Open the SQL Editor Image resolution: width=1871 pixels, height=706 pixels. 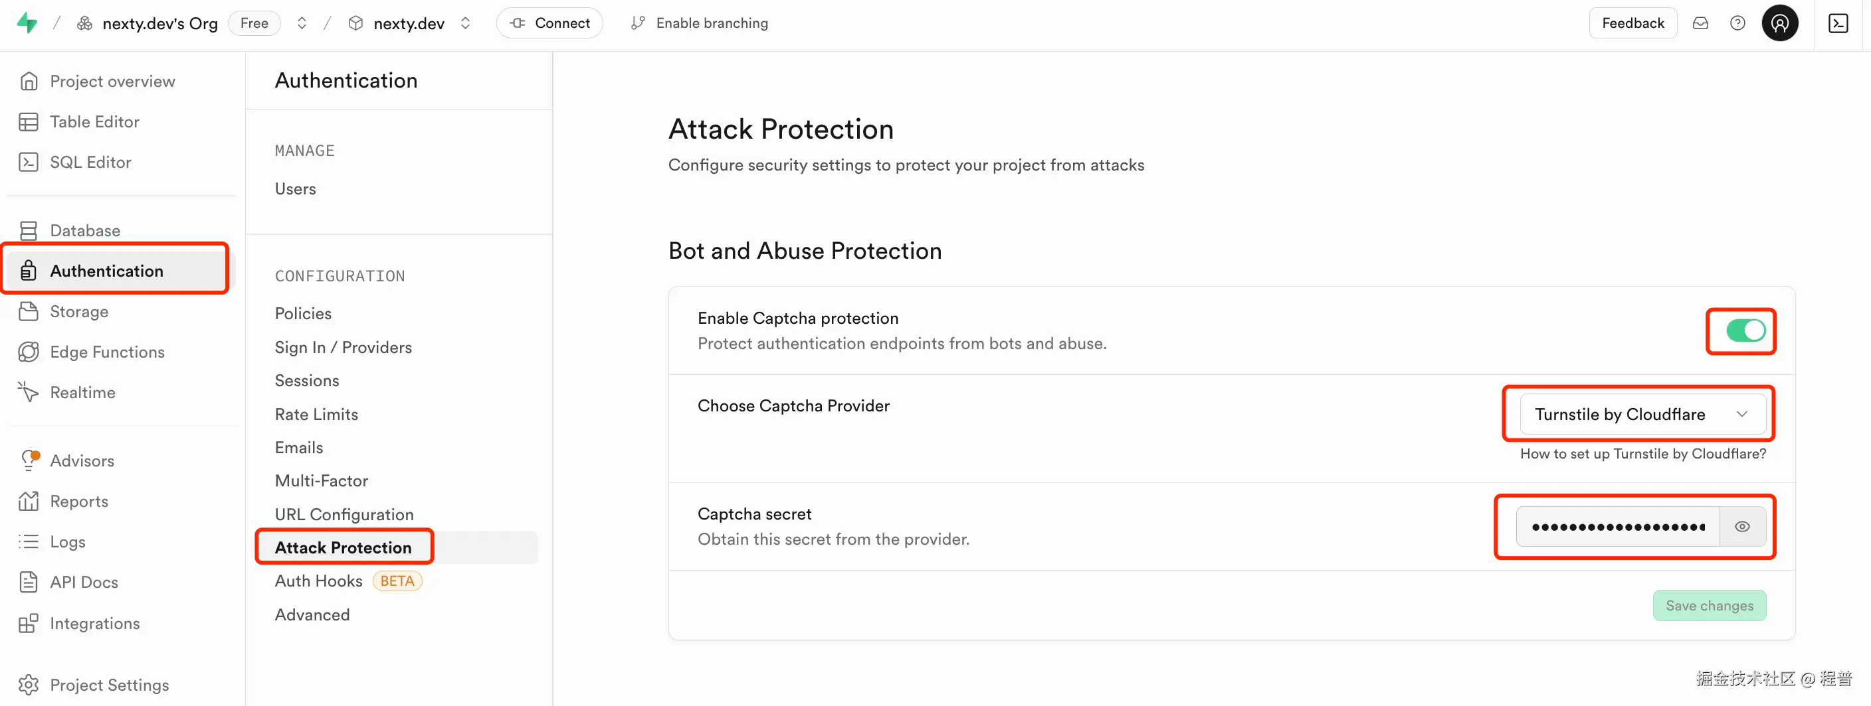pyautogui.click(x=91, y=162)
